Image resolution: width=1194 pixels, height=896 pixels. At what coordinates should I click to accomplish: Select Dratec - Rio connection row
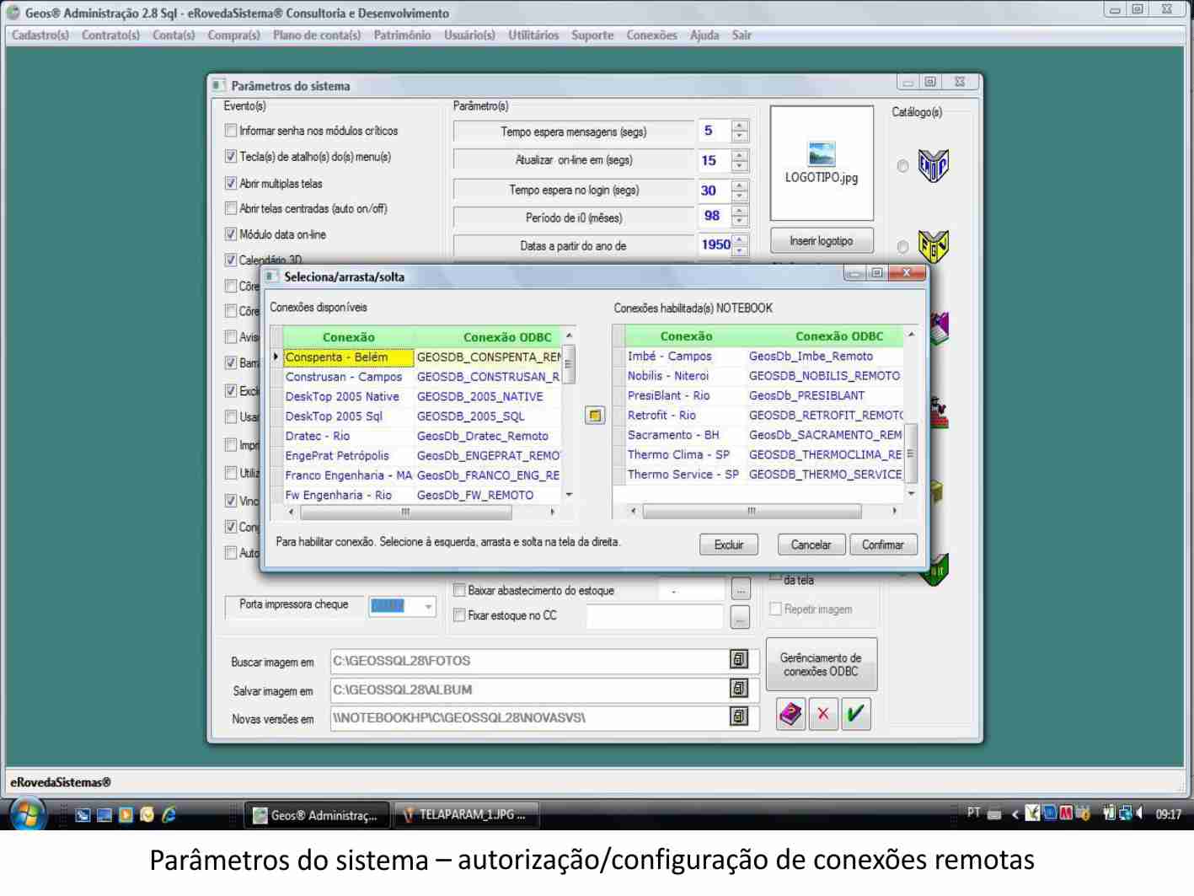coord(422,436)
